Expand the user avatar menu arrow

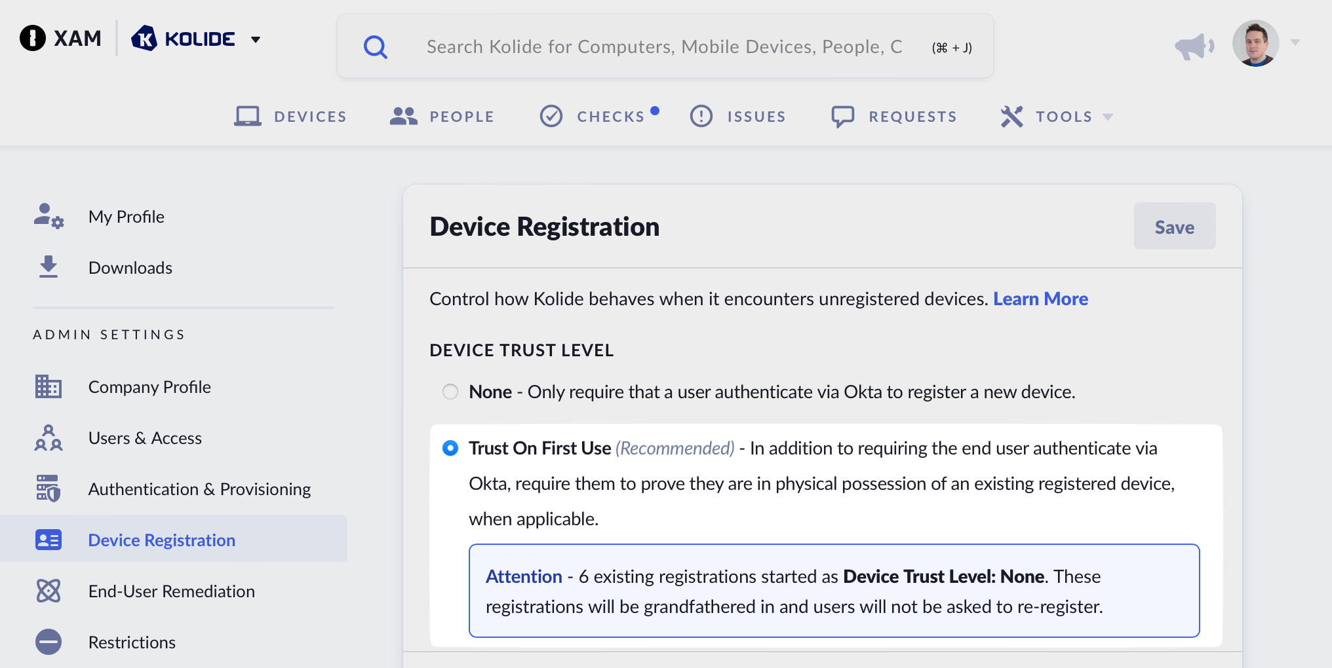coord(1295,43)
